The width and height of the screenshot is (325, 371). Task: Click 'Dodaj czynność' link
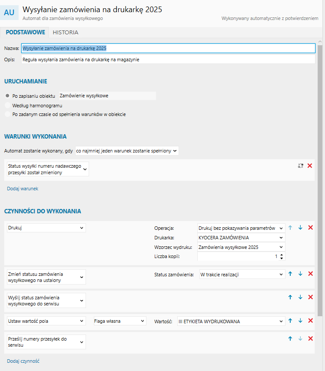pos(23,361)
